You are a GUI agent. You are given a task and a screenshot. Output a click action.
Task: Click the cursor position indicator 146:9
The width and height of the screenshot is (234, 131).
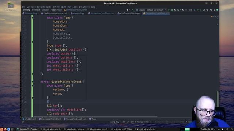coord(123,122)
